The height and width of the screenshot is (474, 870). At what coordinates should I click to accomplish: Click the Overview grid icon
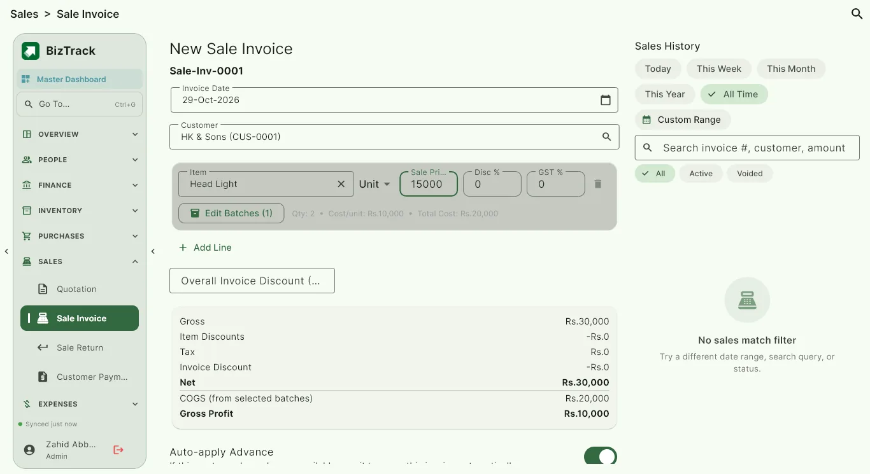[27, 134]
